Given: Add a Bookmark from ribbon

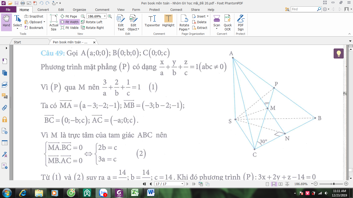Looking at the screenshot, I should click(x=34, y=28).
